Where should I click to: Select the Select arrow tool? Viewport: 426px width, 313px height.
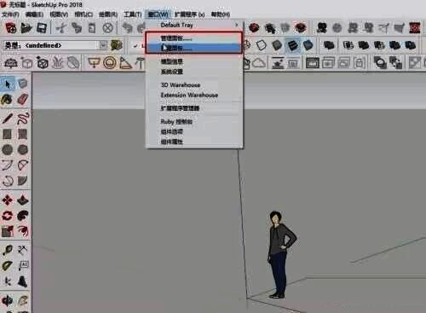pos(8,84)
